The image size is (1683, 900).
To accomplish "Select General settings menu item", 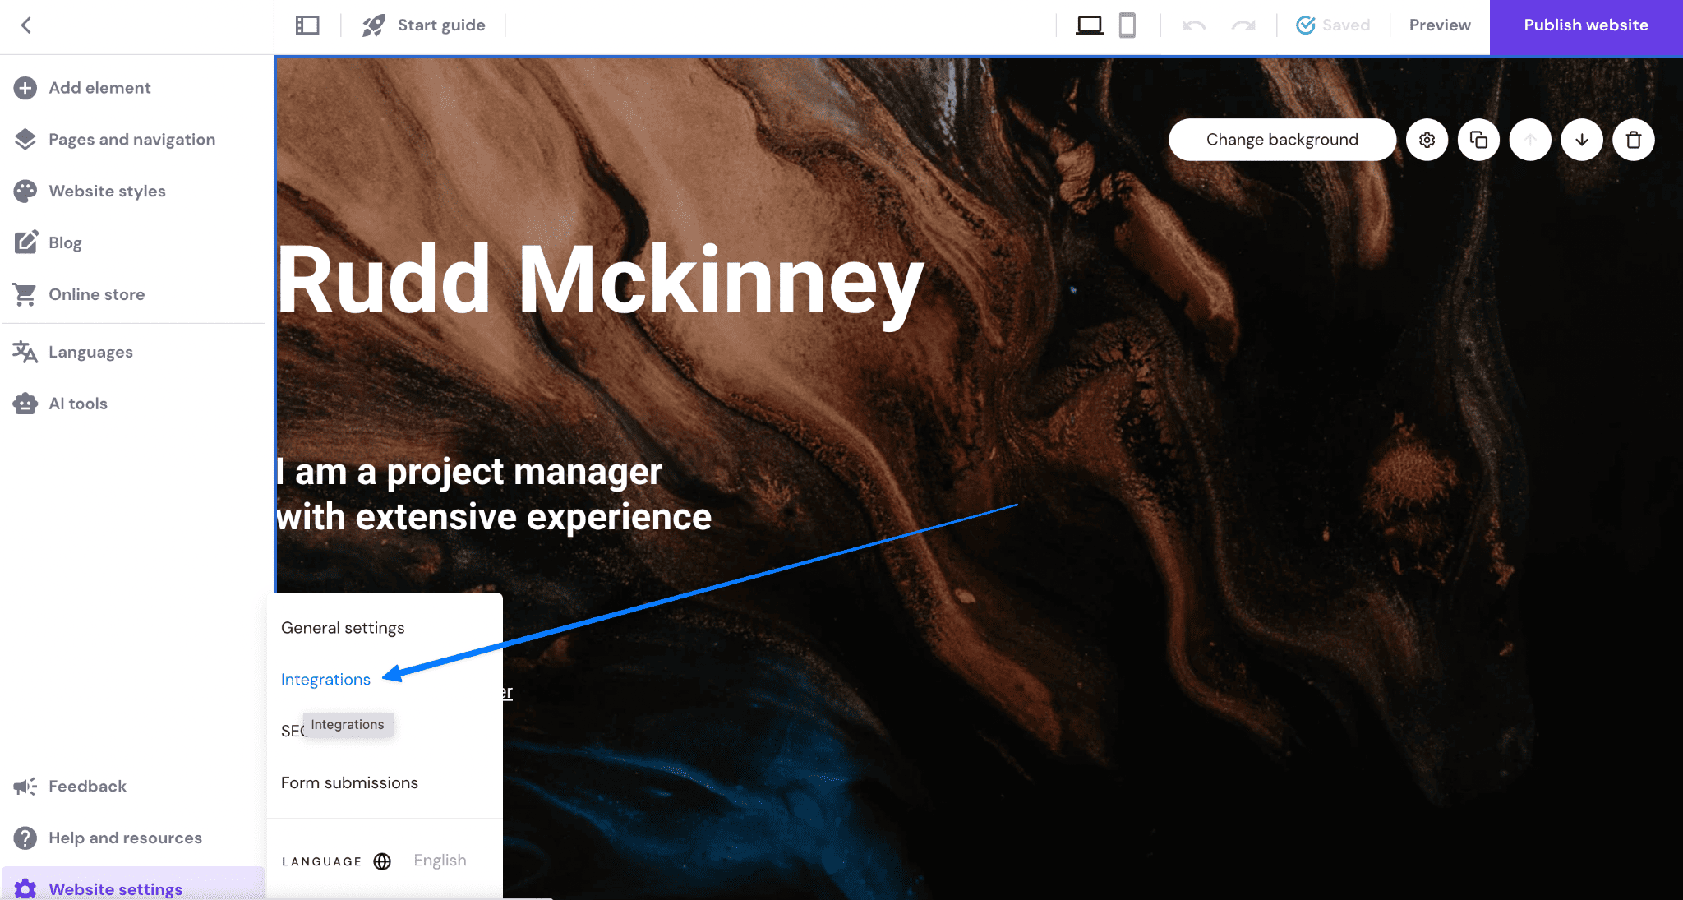I will click(x=343, y=627).
